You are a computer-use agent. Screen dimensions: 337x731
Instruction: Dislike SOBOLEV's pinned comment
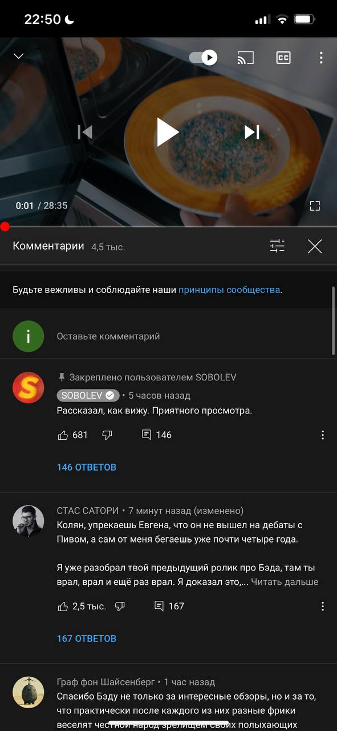pos(107,435)
